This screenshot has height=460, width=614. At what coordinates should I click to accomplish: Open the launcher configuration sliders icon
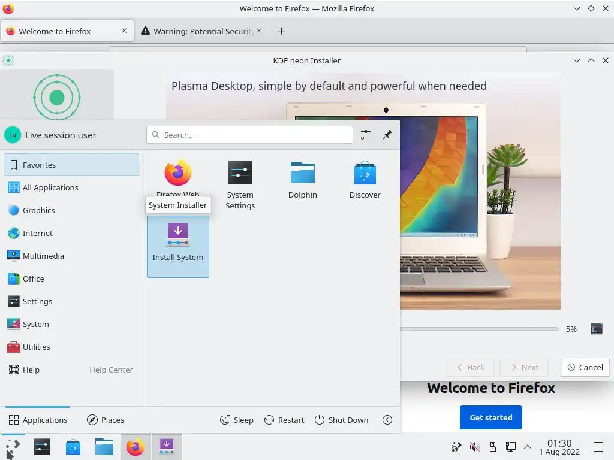[365, 135]
